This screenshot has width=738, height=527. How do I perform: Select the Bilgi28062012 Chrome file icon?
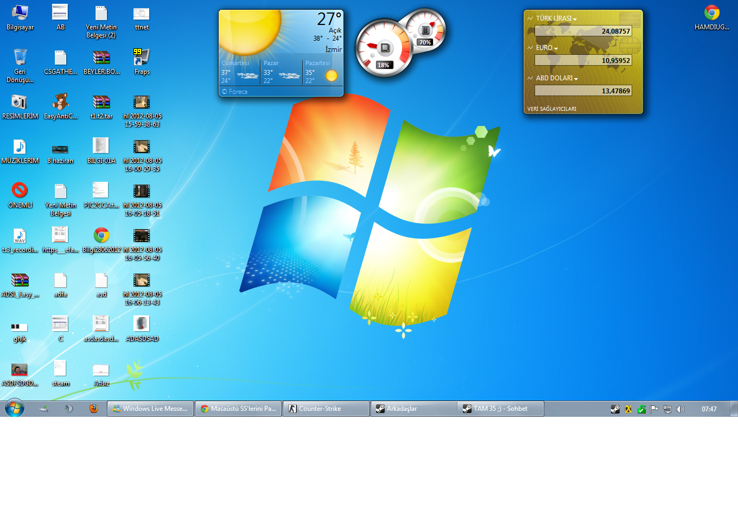pos(101,240)
